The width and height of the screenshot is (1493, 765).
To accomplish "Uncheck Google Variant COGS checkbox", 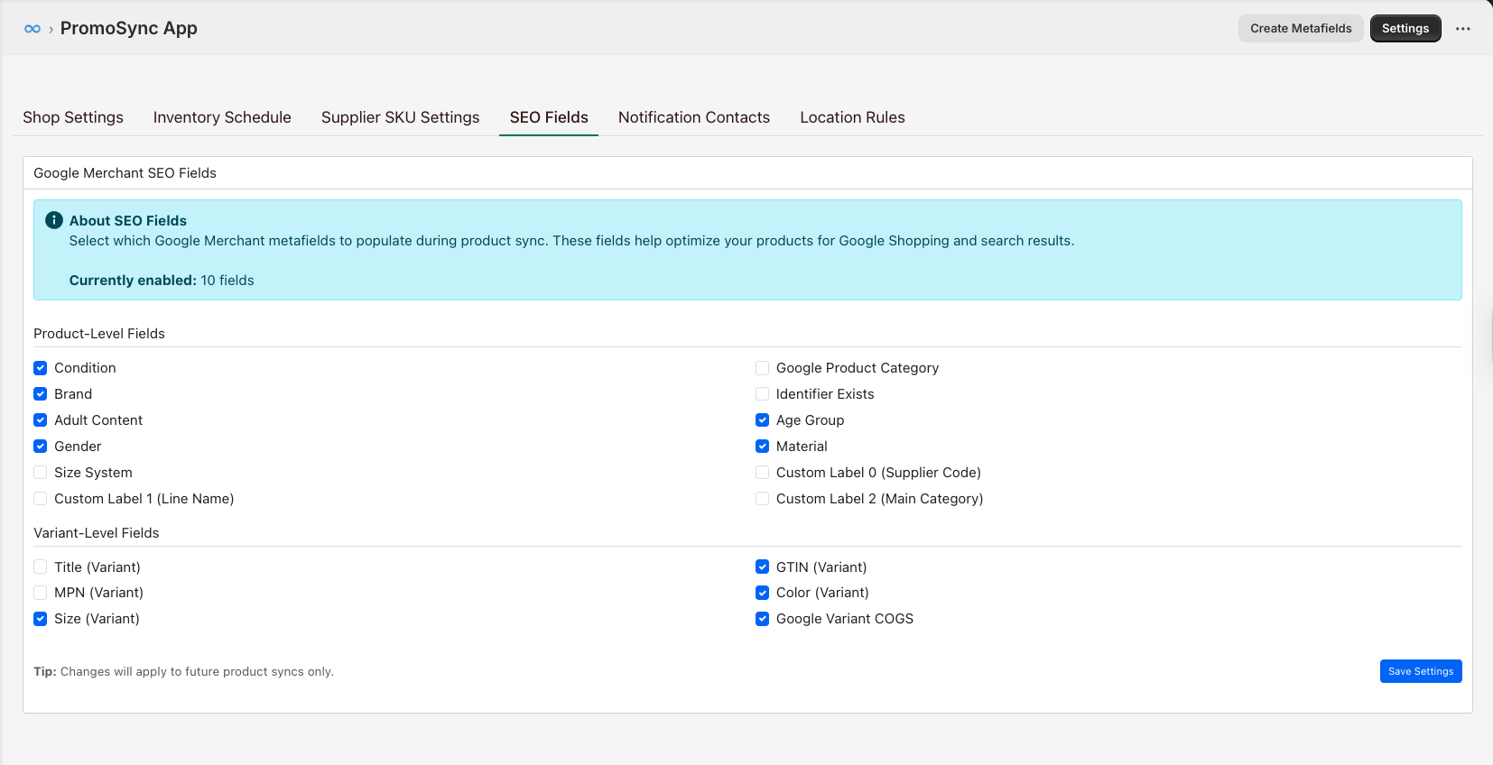I will [763, 619].
